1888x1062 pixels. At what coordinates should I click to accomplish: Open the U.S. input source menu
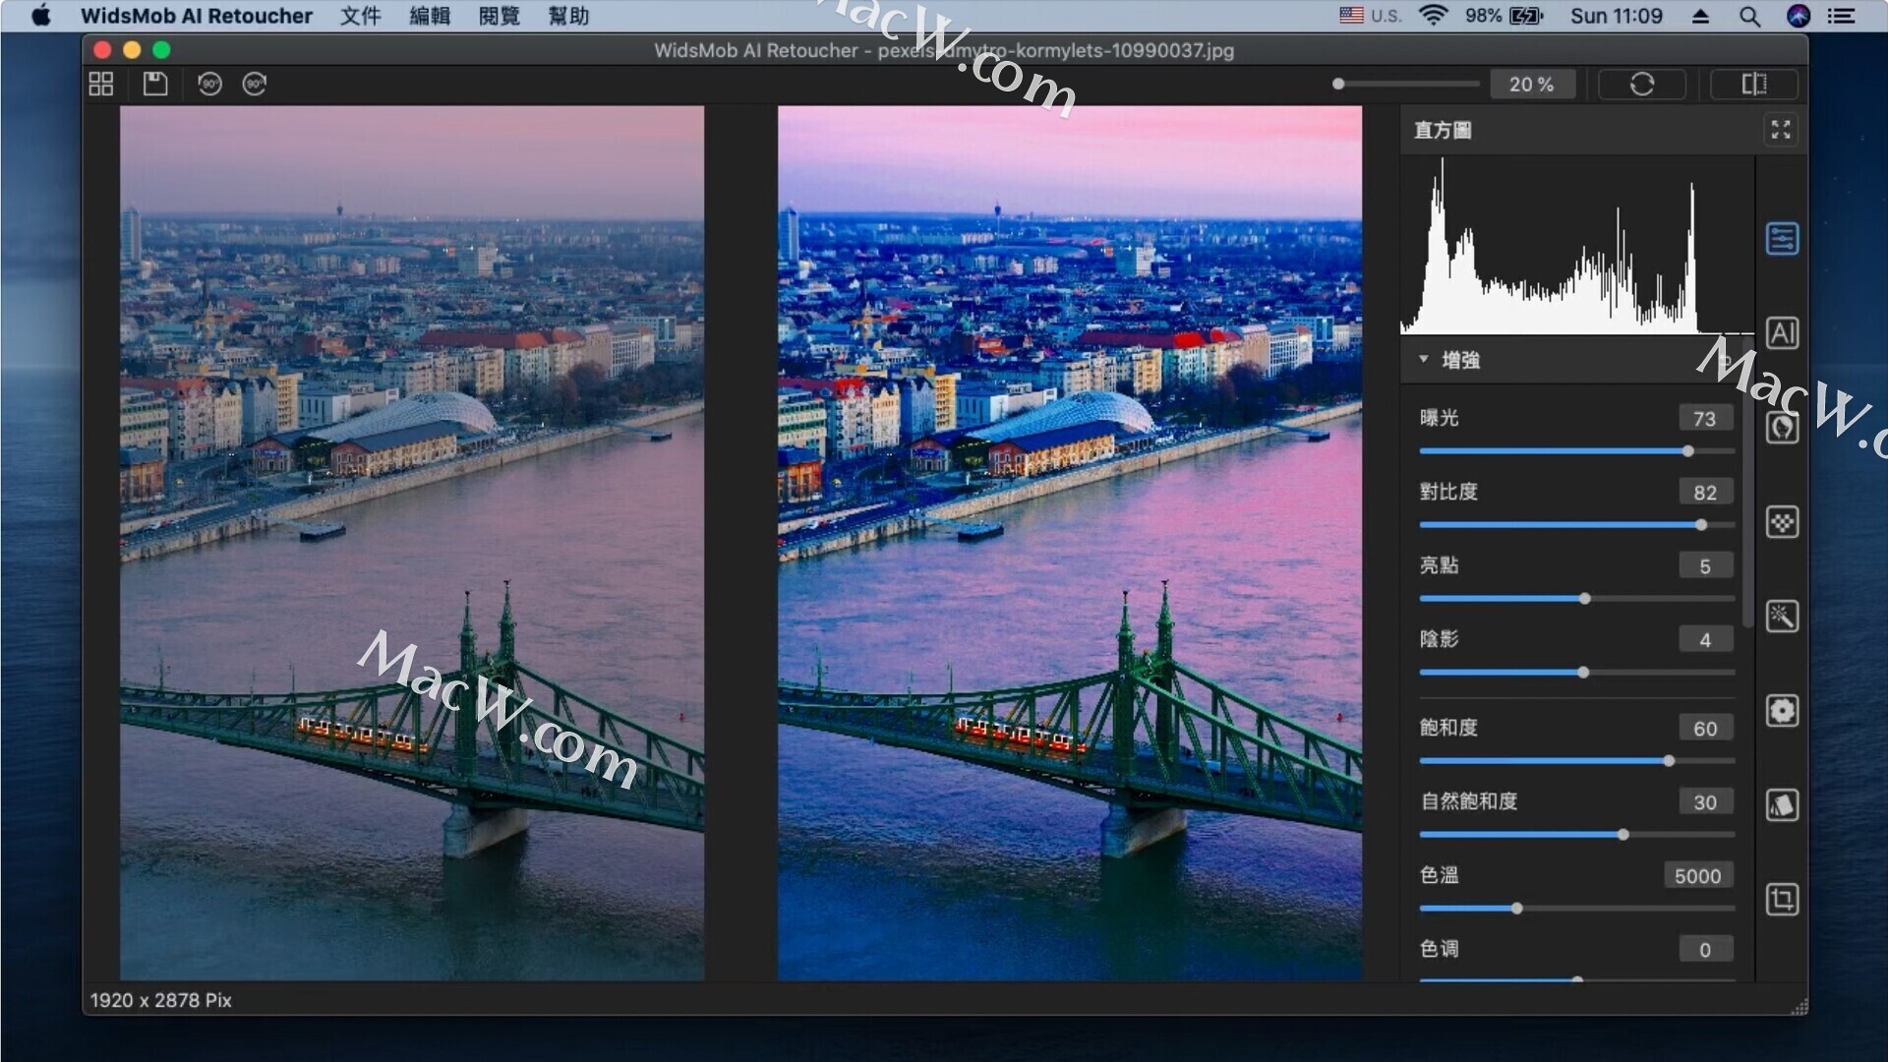(1371, 16)
